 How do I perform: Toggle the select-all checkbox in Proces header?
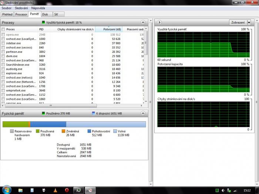pos(3,29)
